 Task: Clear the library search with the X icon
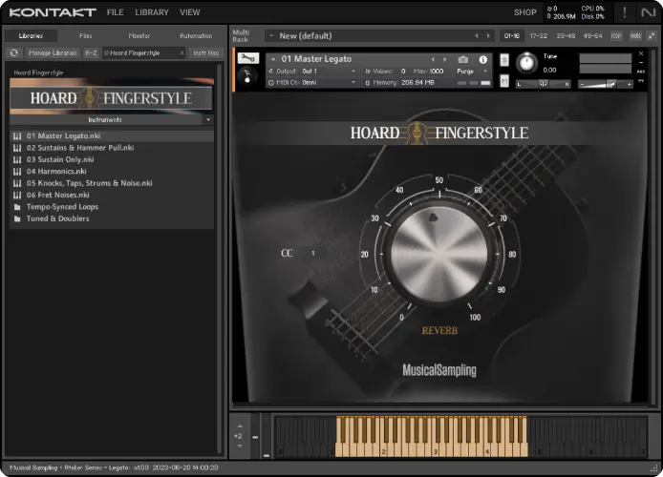pyautogui.click(x=181, y=53)
